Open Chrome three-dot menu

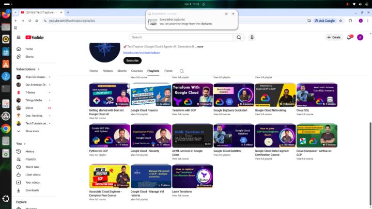click(368, 21)
